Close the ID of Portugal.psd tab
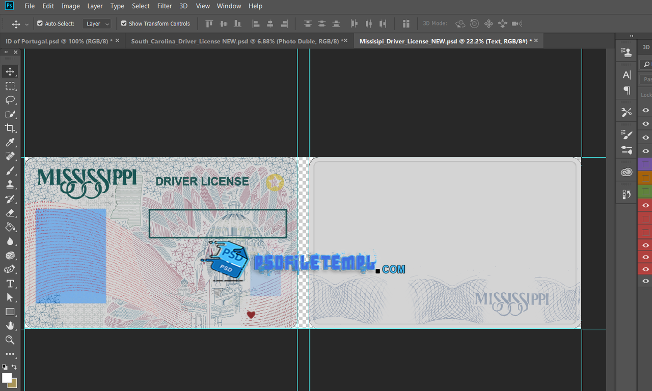Image resolution: width=652 pixels, height=391 pixels. coord(118,41)
